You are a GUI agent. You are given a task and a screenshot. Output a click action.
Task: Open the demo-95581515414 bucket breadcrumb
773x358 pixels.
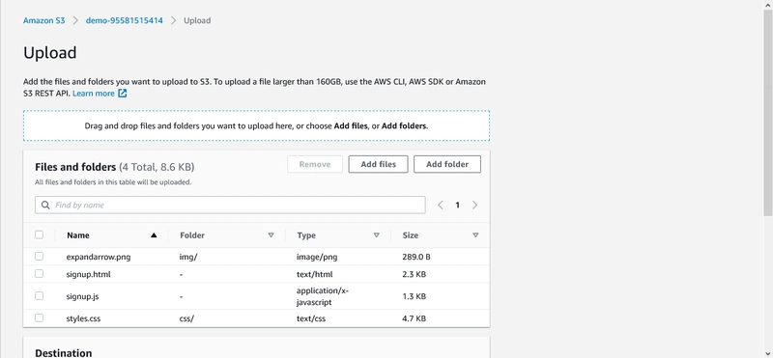point(125,20)
